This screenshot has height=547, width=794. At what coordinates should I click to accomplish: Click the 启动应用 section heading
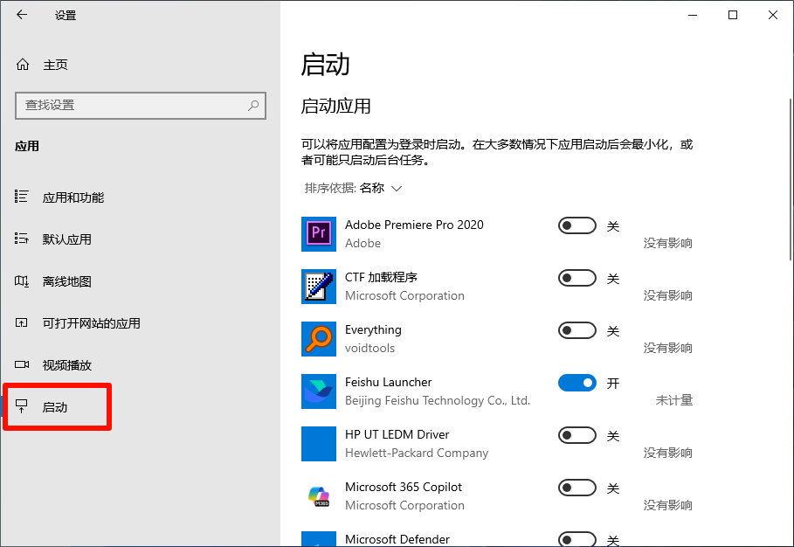pyautogui.click(x=335, y=107)
